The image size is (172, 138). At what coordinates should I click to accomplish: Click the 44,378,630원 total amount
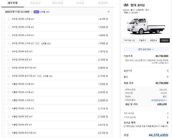point(159,135)
